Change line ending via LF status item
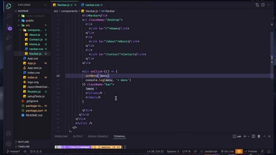The image size is (276, 155). [x=195, y=151]
